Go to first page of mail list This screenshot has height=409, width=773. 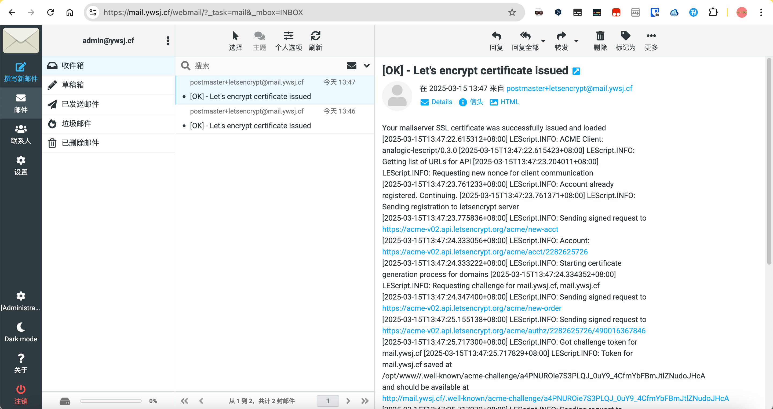coord(184,401)
